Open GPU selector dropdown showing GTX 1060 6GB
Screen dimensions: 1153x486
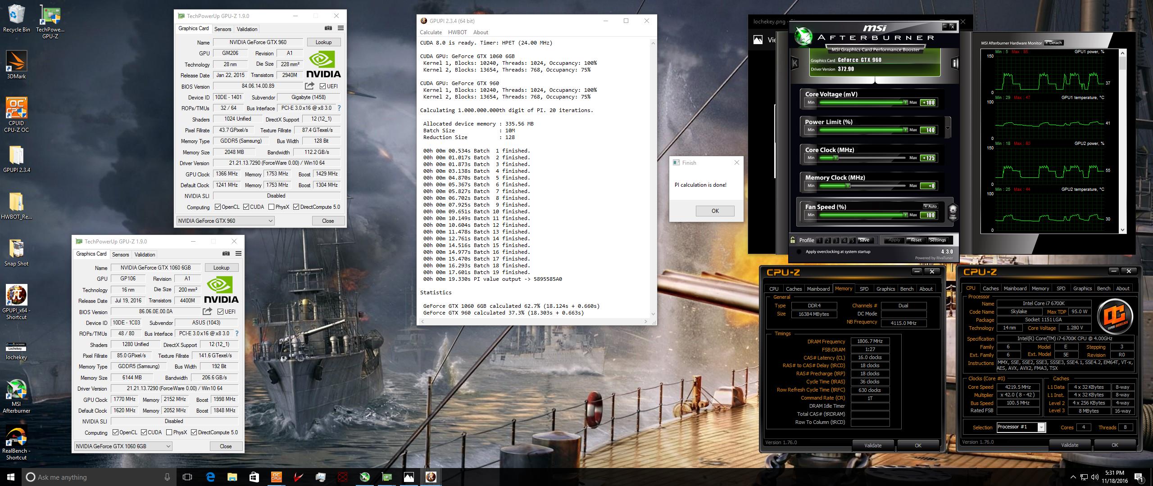click(123, 446)
